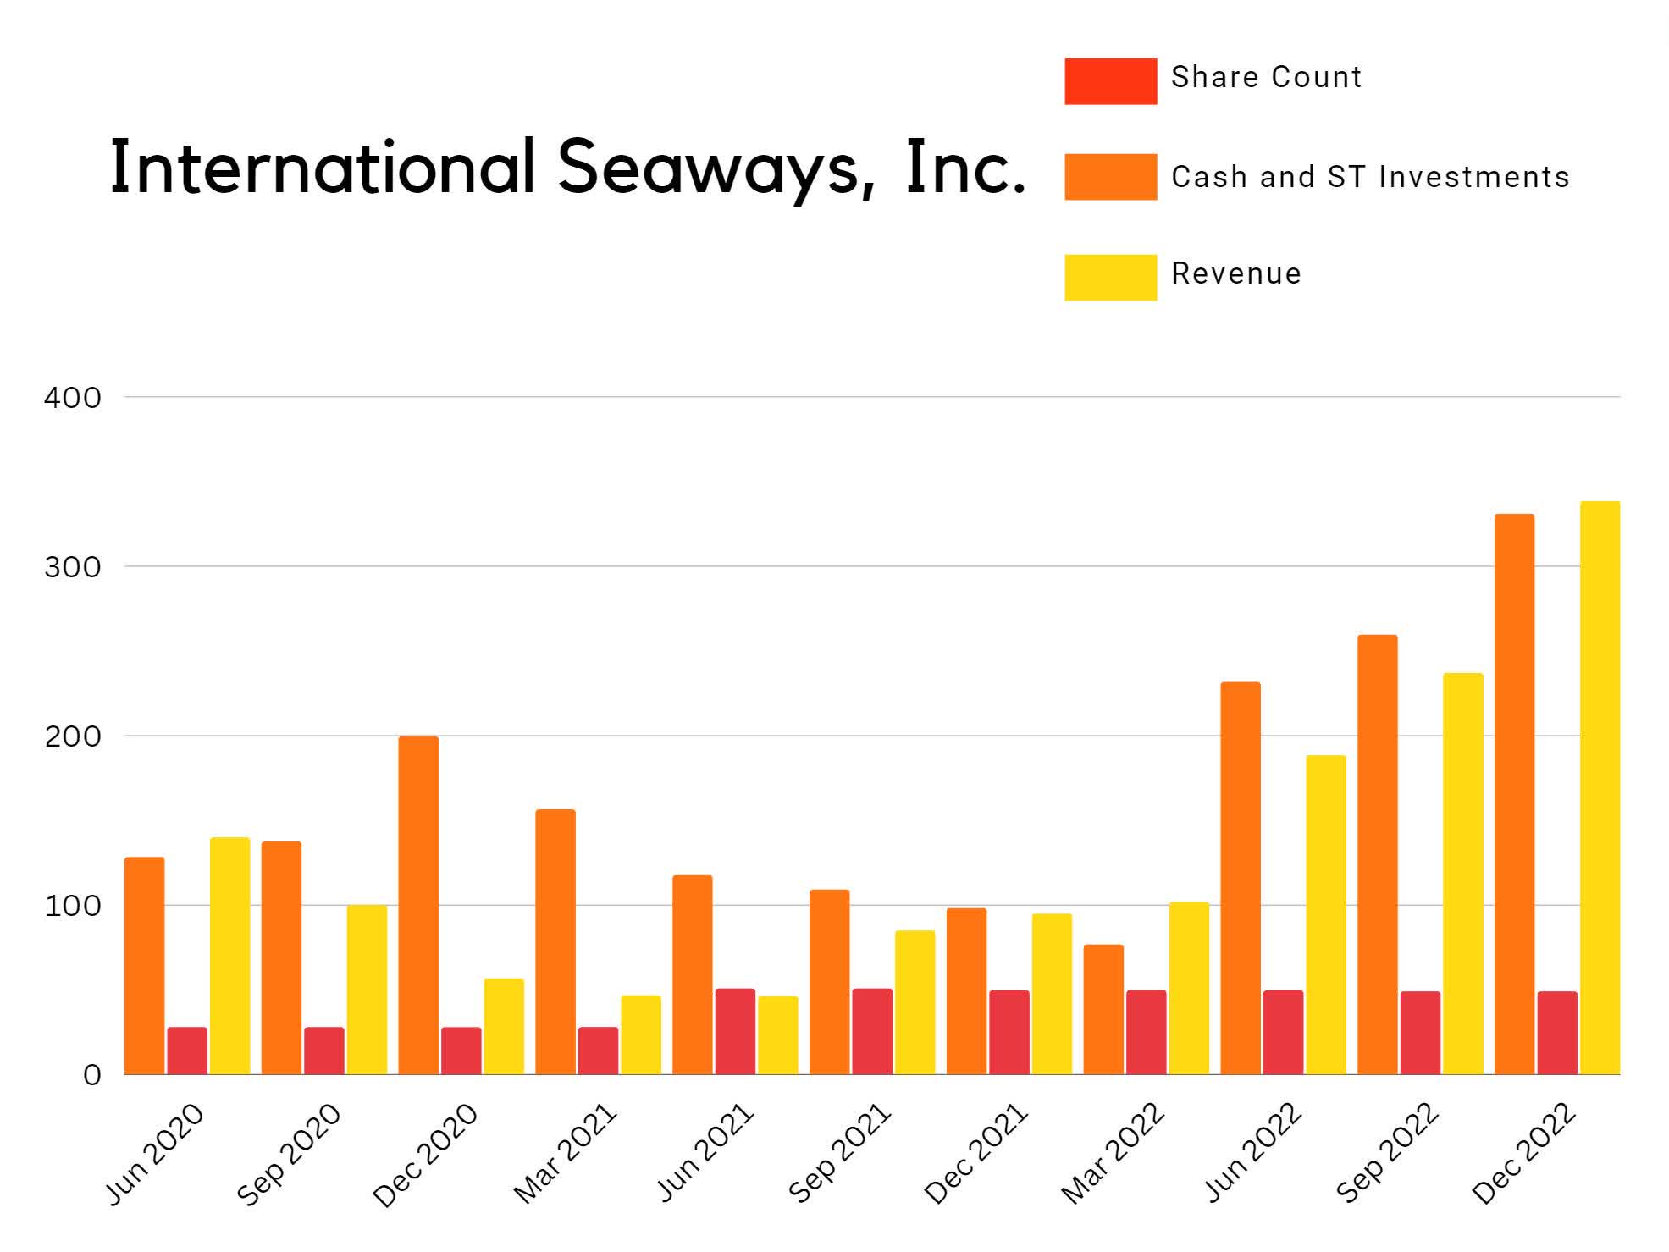Select the 'Revenue' legend label
Image resolution: width=1669 pixels, height=1252 pixels.
(x=1236, y=273)
